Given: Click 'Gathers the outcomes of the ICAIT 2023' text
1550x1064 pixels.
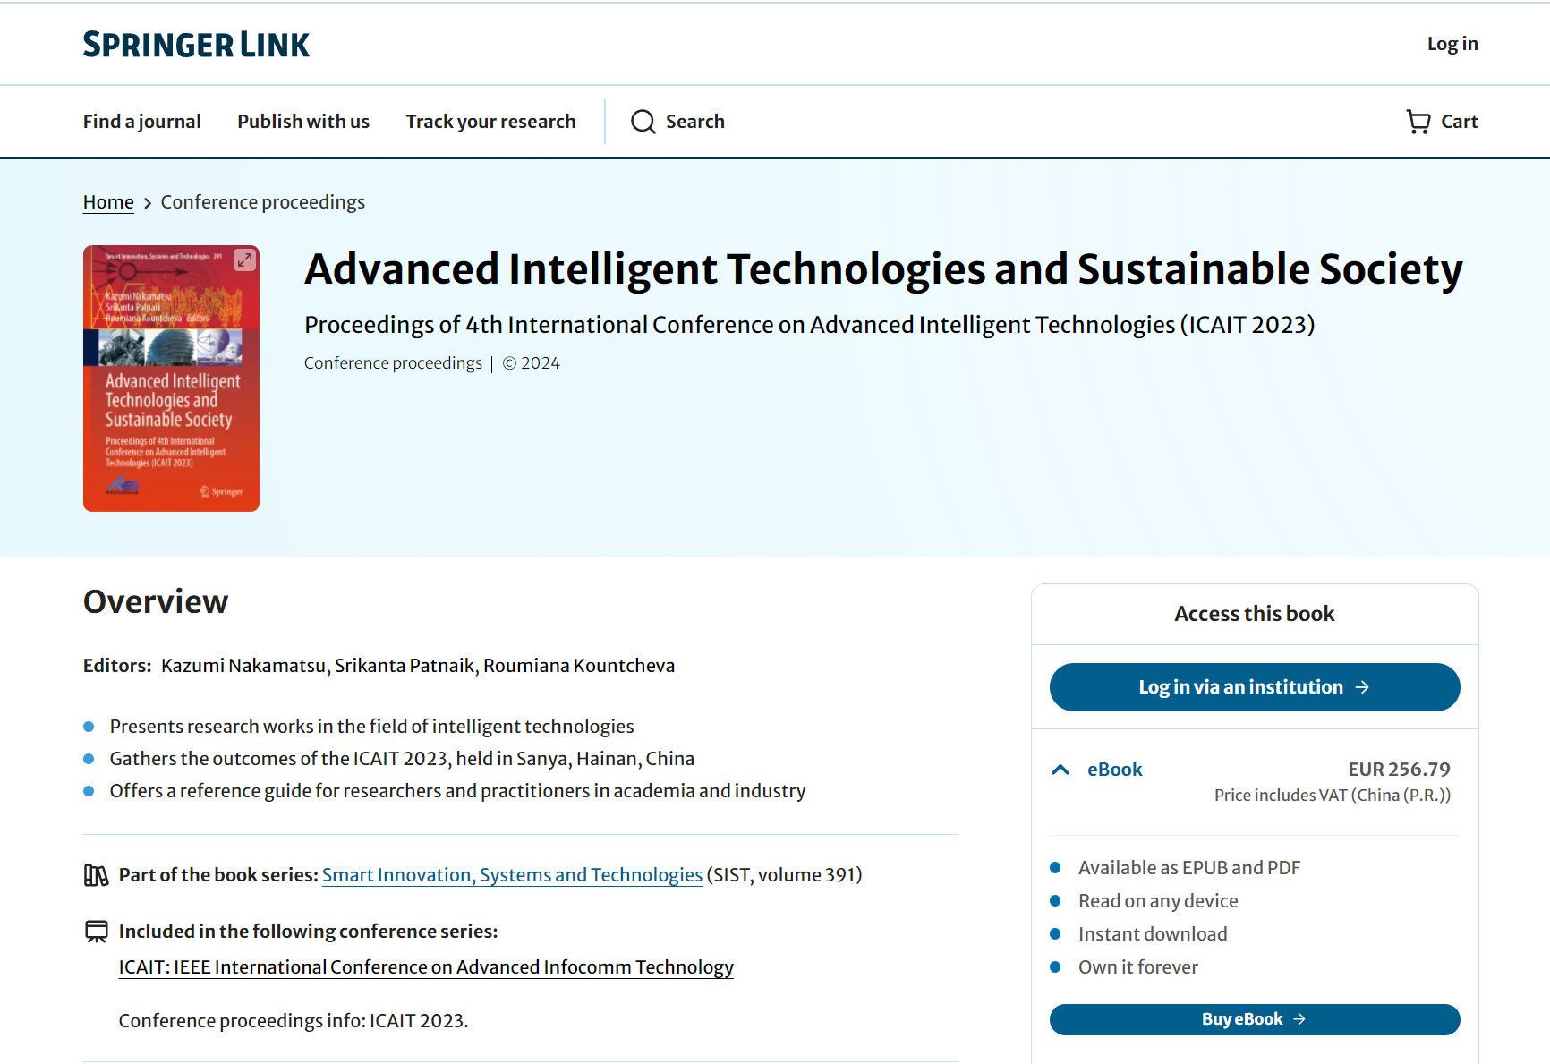Looking at the screenshot, I should (402, 759).
